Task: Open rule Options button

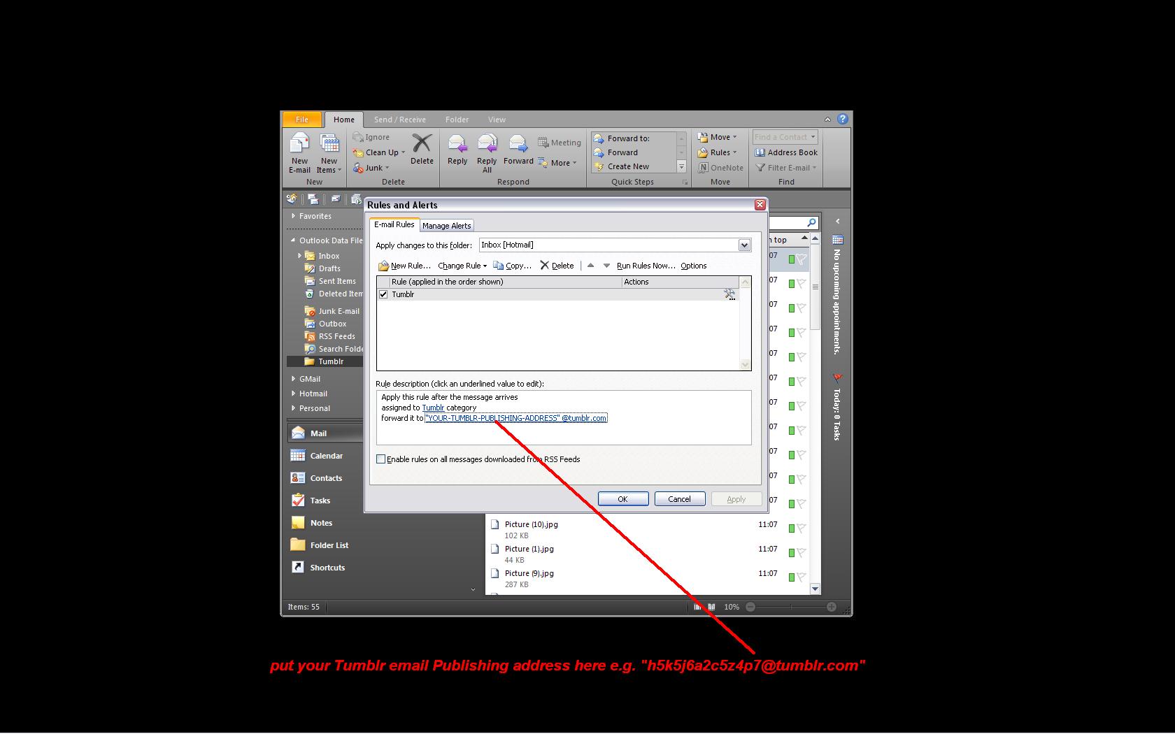Action: tap(693, 266)
